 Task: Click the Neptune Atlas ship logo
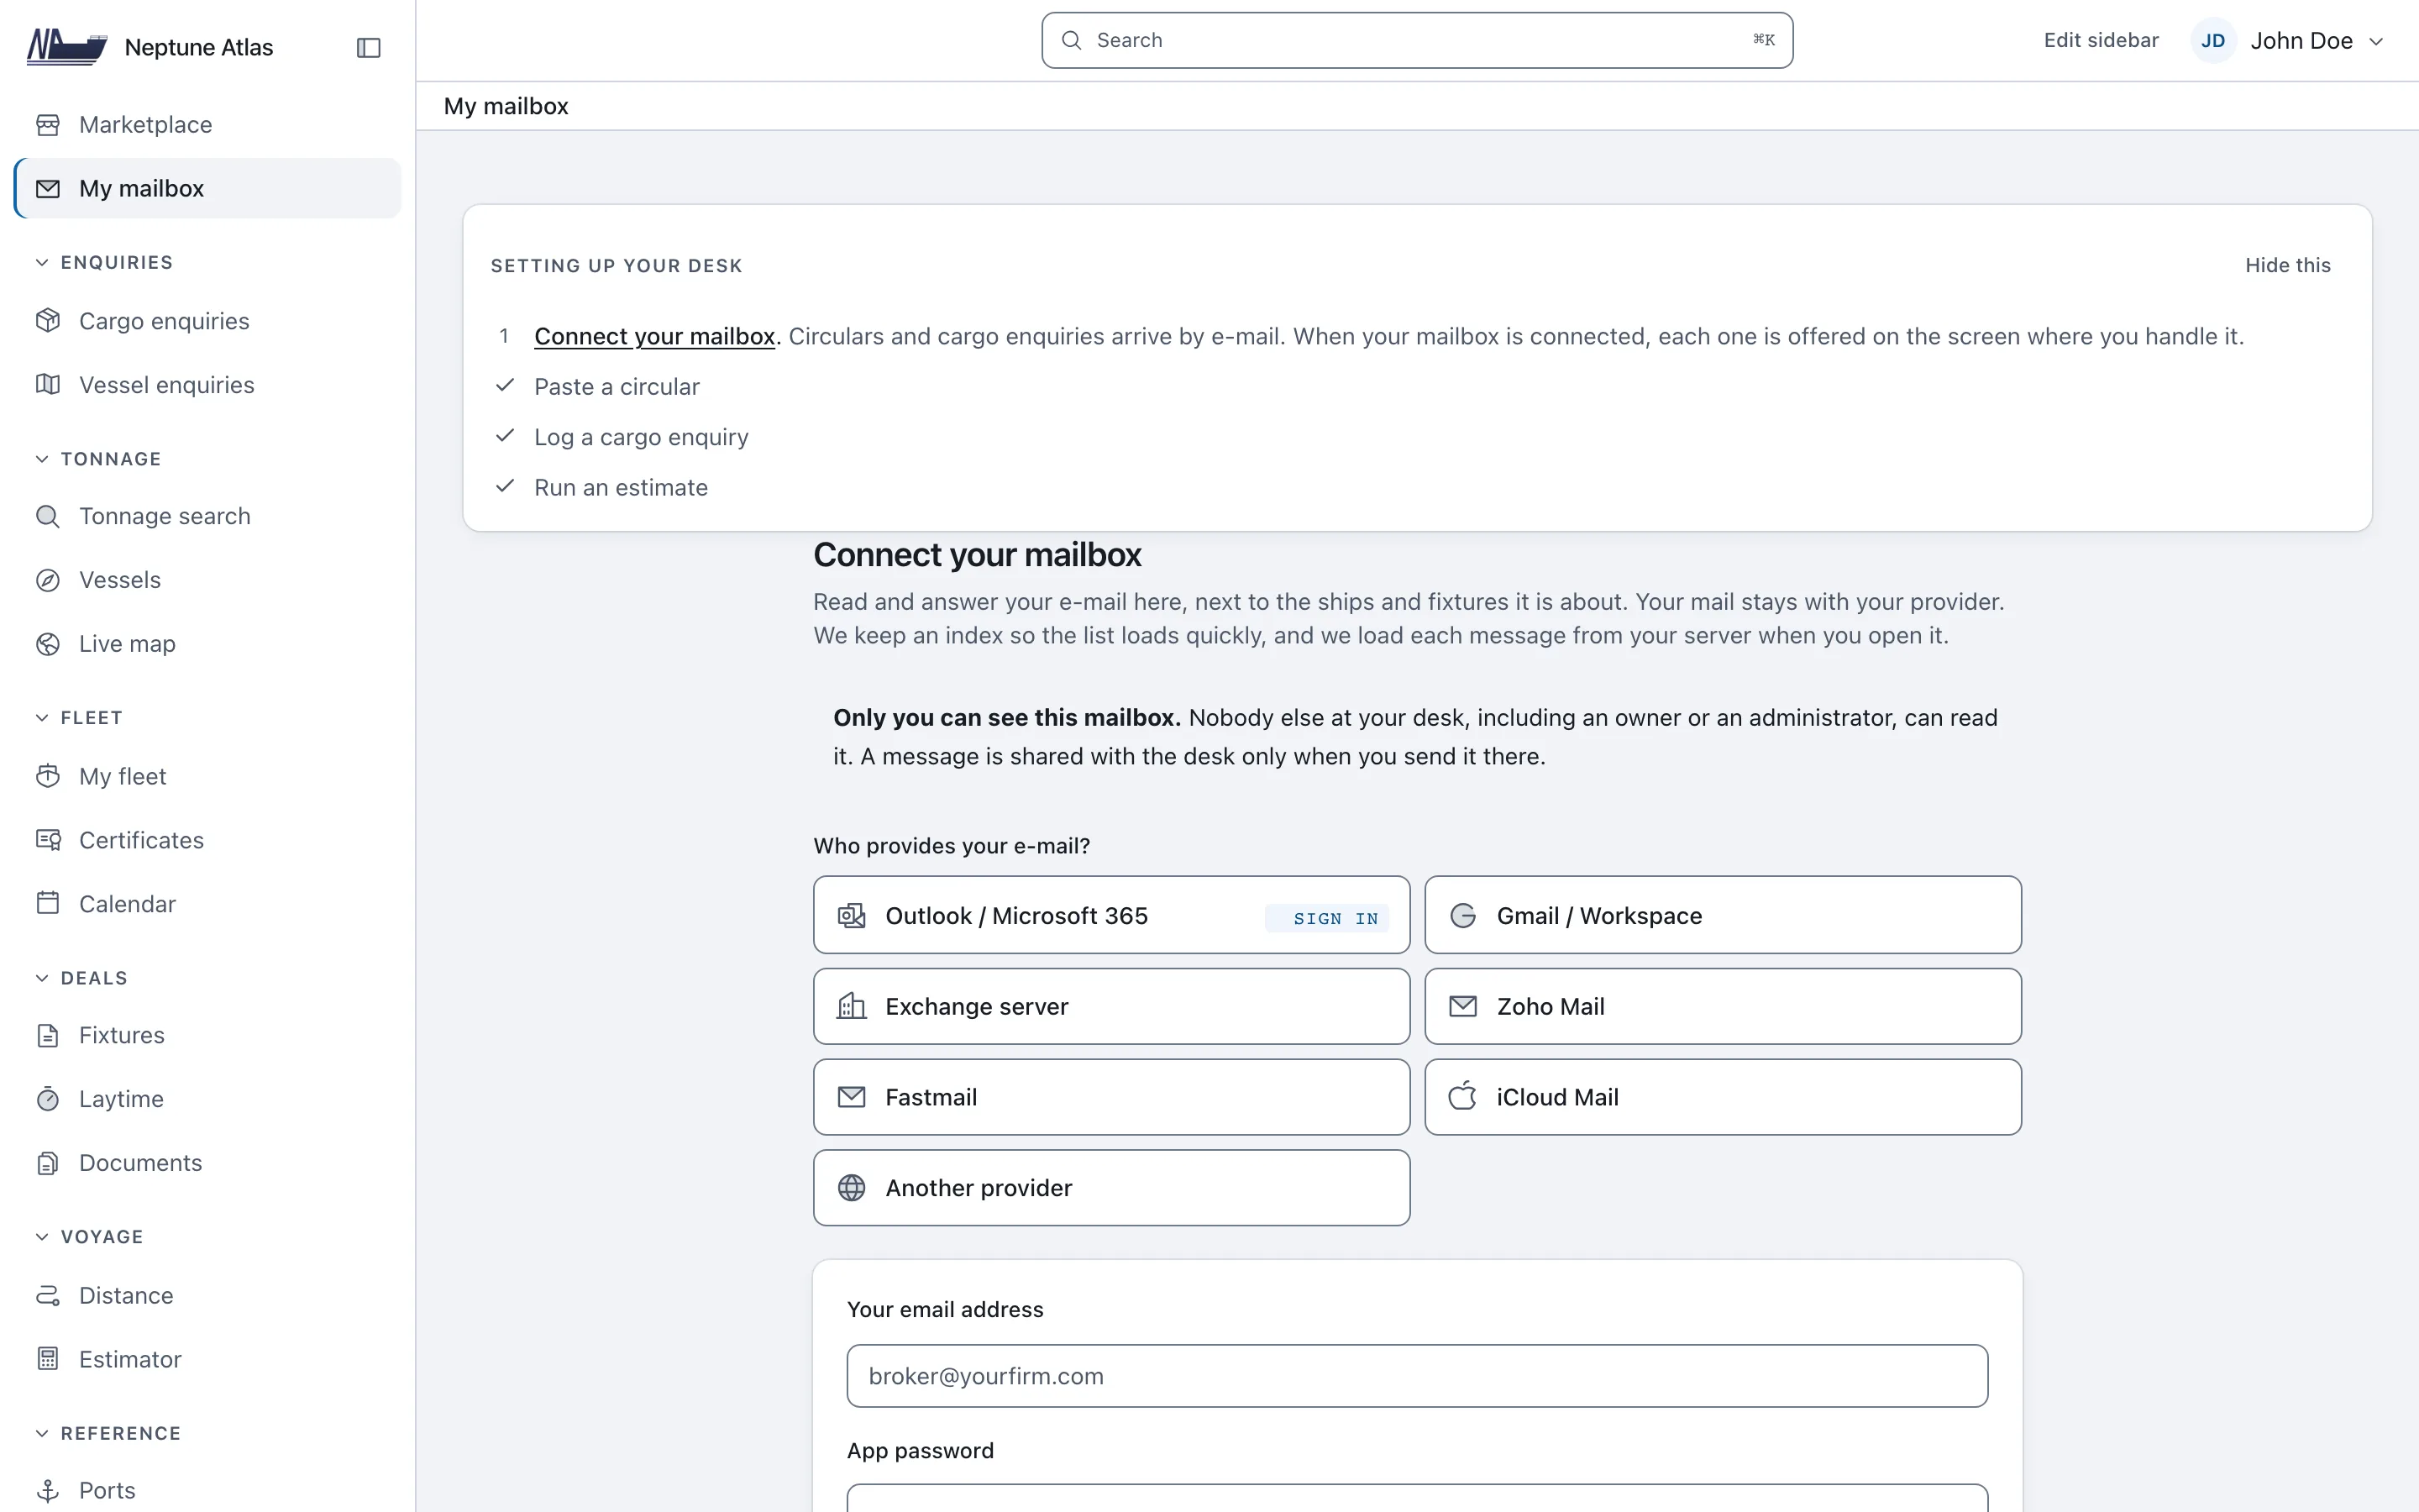point(67,47)
